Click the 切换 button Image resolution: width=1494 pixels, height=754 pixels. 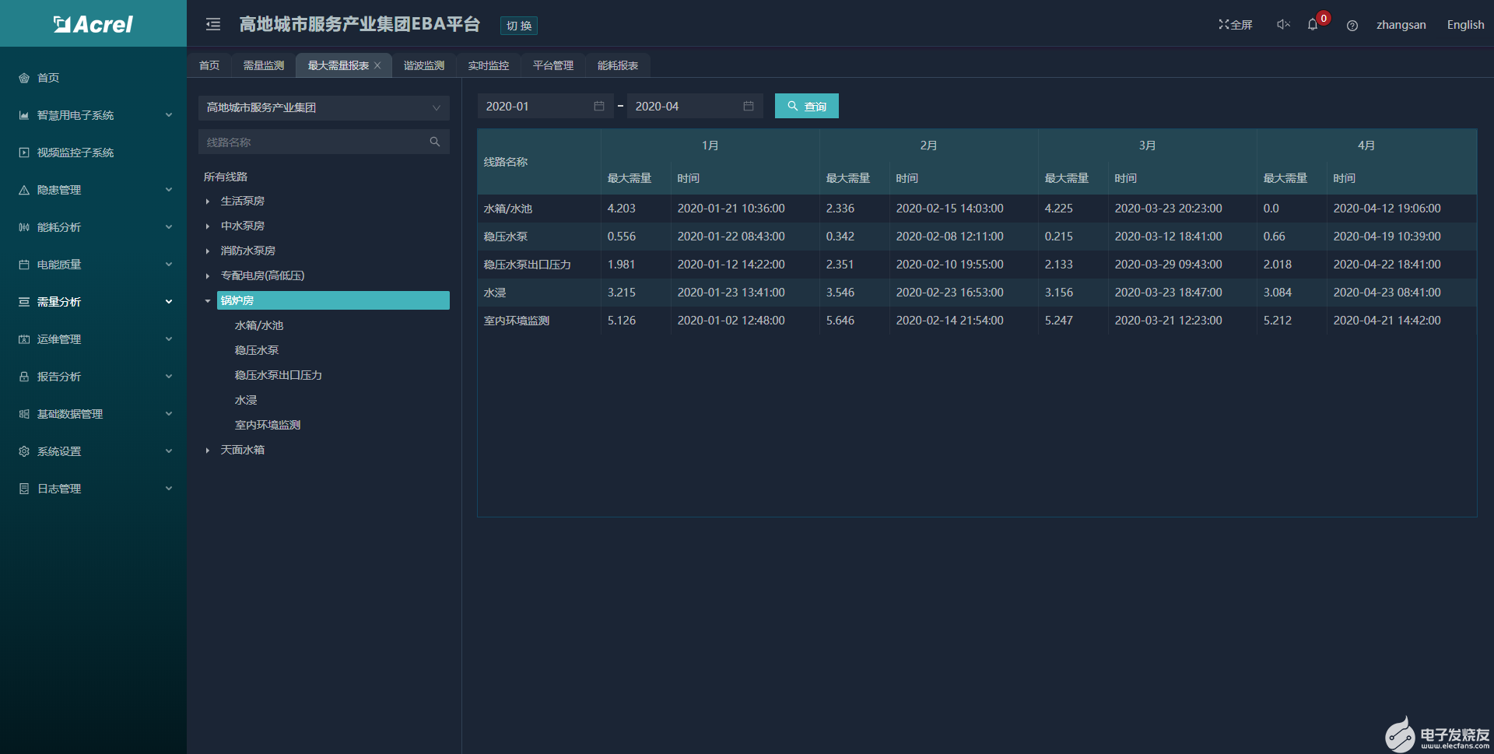[x=519, y=26]
